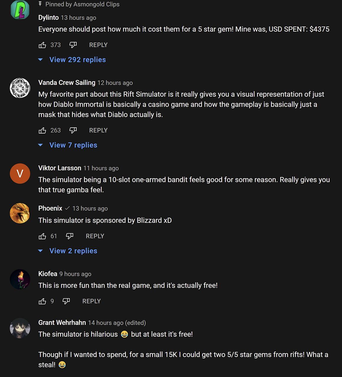Like Dylinto's pinned comment

point(42,45)
